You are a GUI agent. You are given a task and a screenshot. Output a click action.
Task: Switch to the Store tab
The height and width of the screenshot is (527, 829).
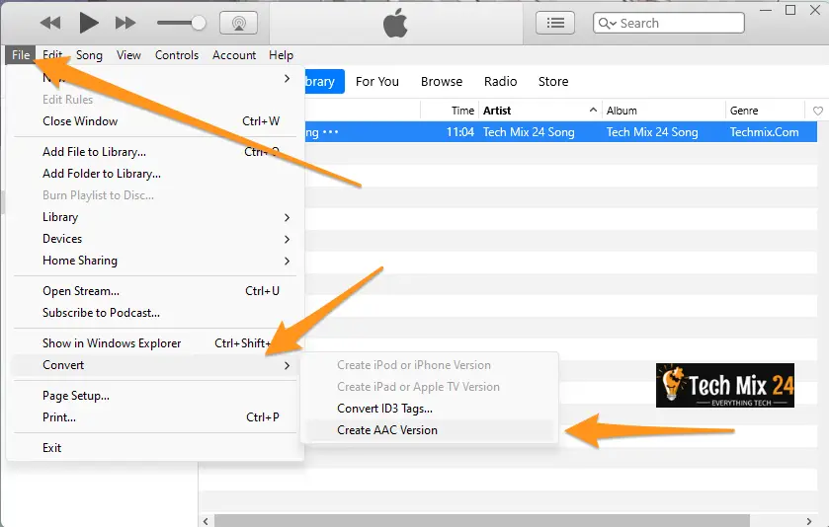(553, 81)
